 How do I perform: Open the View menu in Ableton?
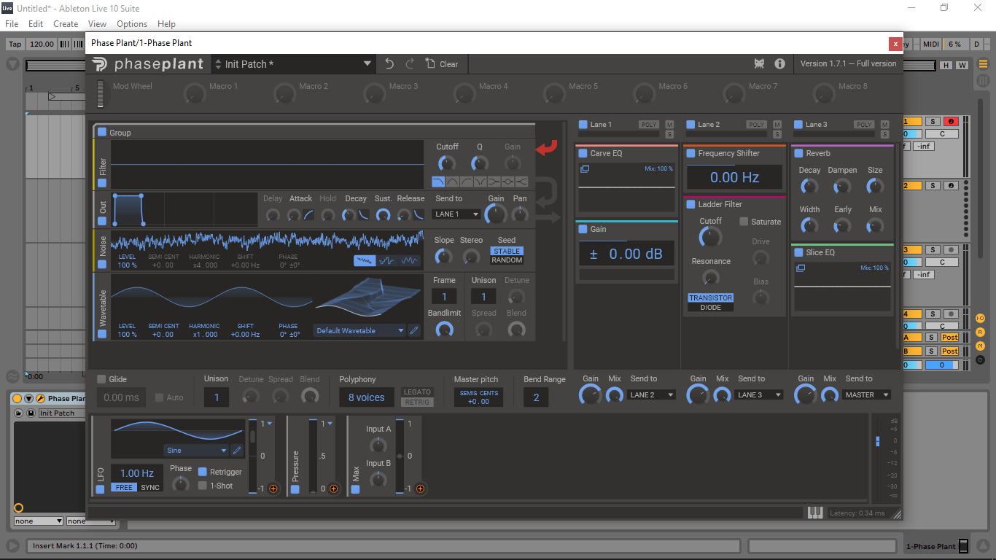[x=97, y=24]
